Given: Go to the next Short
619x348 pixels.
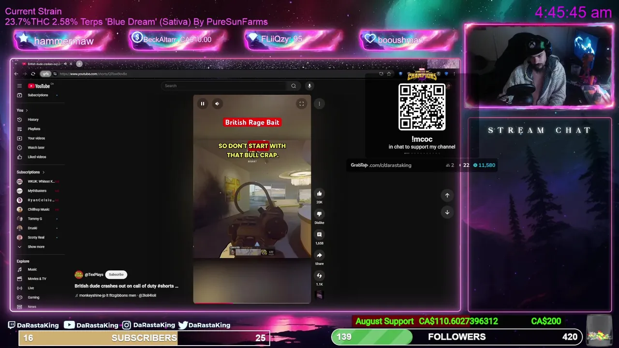Looking at the screenshot, I should tap(447, 212).
